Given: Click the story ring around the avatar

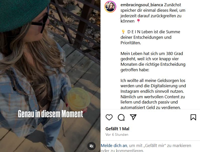Looking at the screenshot, I should [110, 7].
